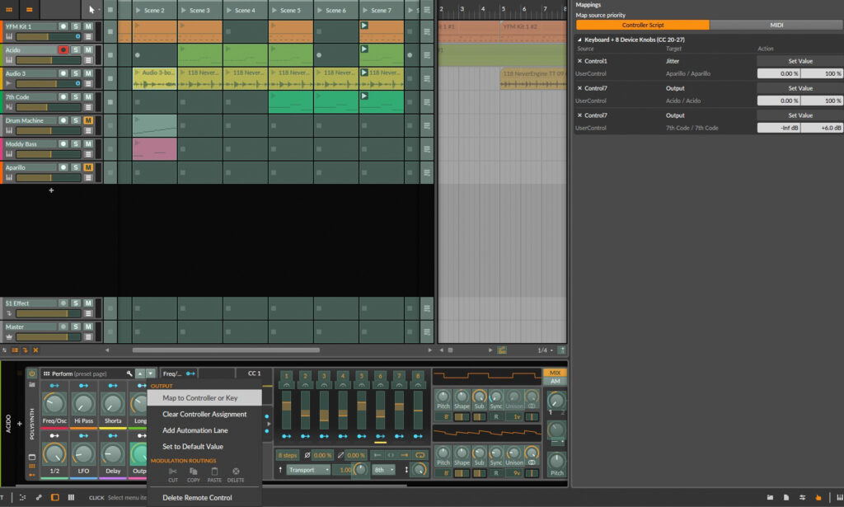Mute the Master track
844x507 pixels.
(x=88, y=326)
